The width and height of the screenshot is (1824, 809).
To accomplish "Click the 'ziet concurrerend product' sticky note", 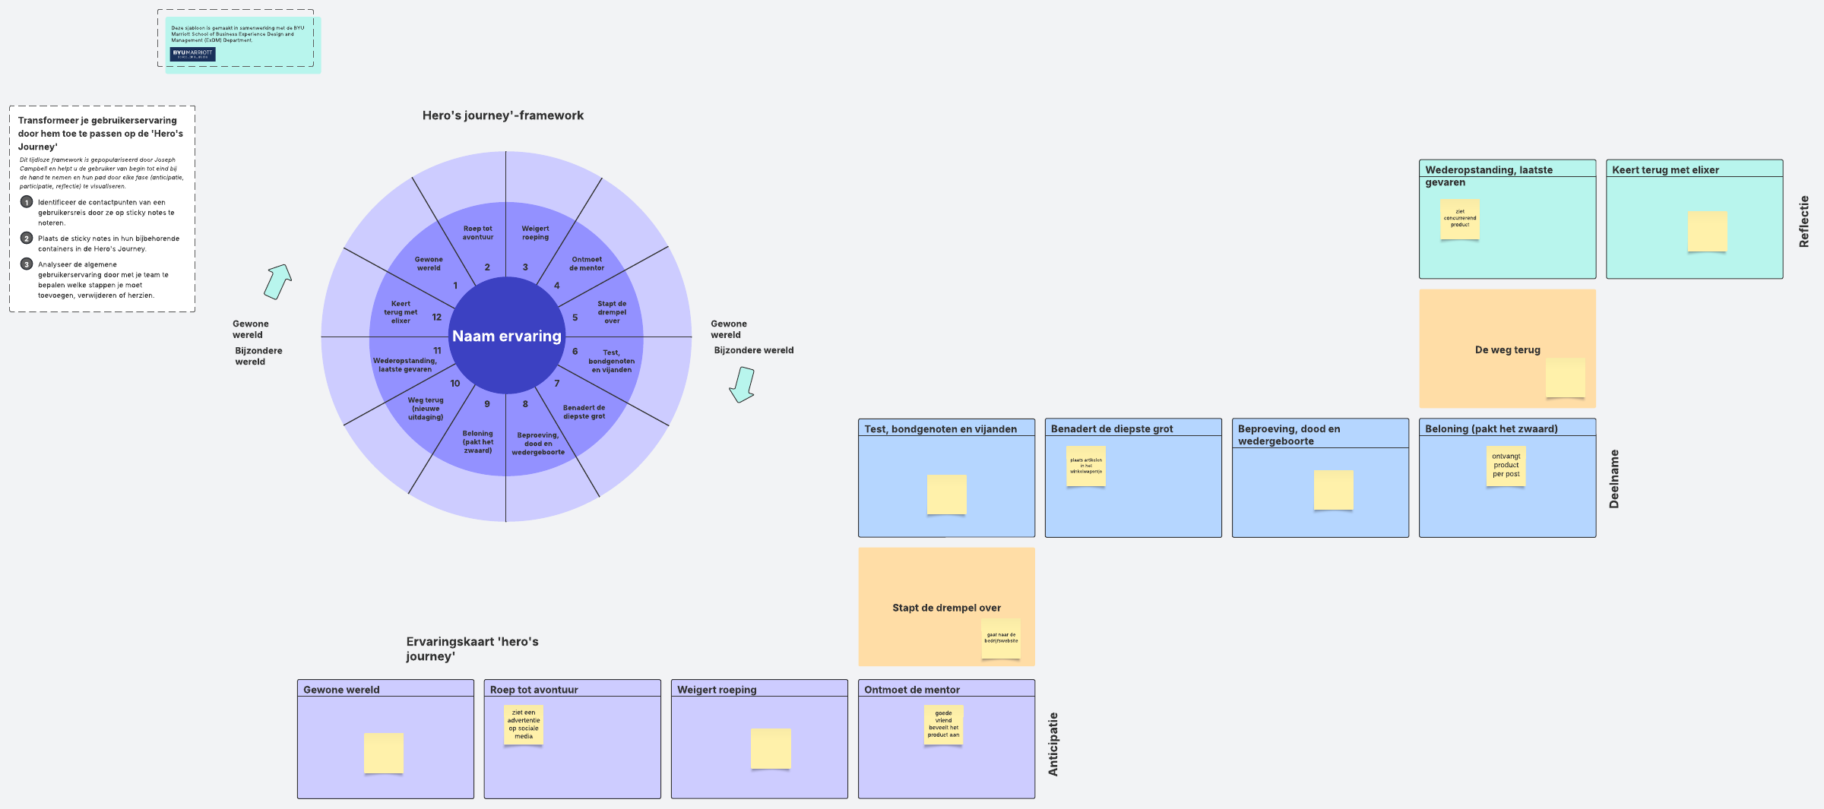I will pyautogui.click(x=1460, y=219).
